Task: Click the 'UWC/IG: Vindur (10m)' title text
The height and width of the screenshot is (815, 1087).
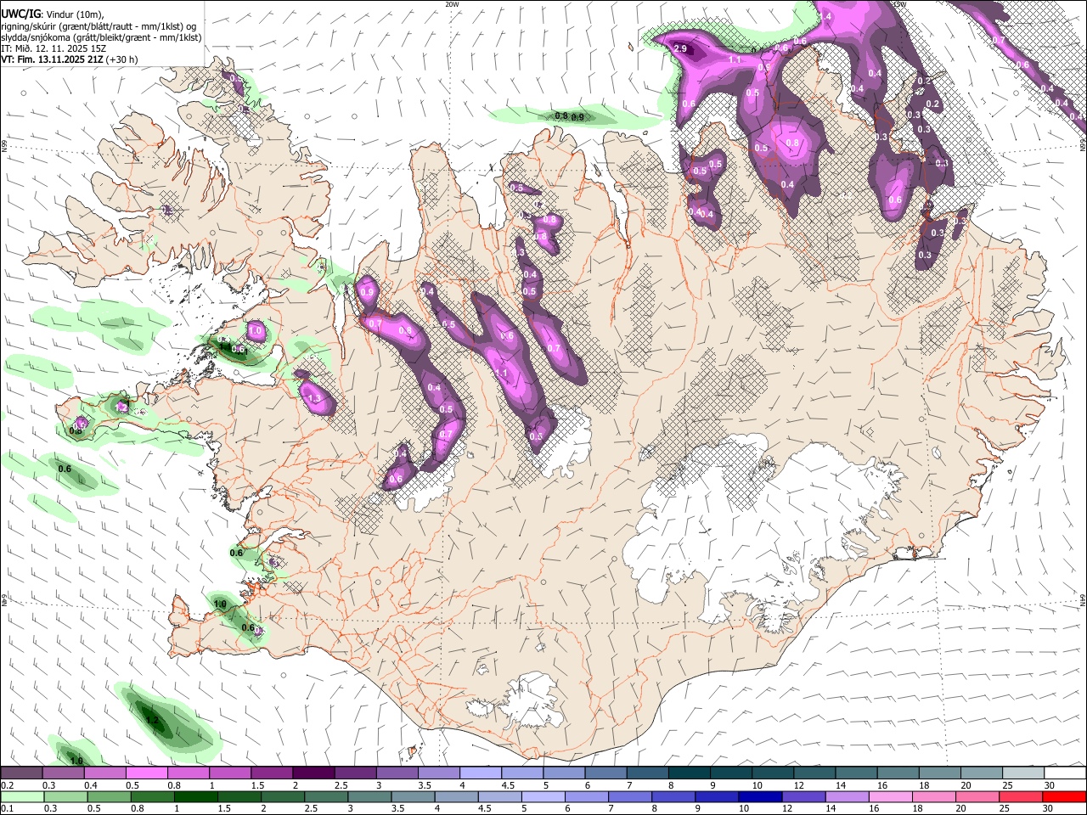Action: pos(53,14)
